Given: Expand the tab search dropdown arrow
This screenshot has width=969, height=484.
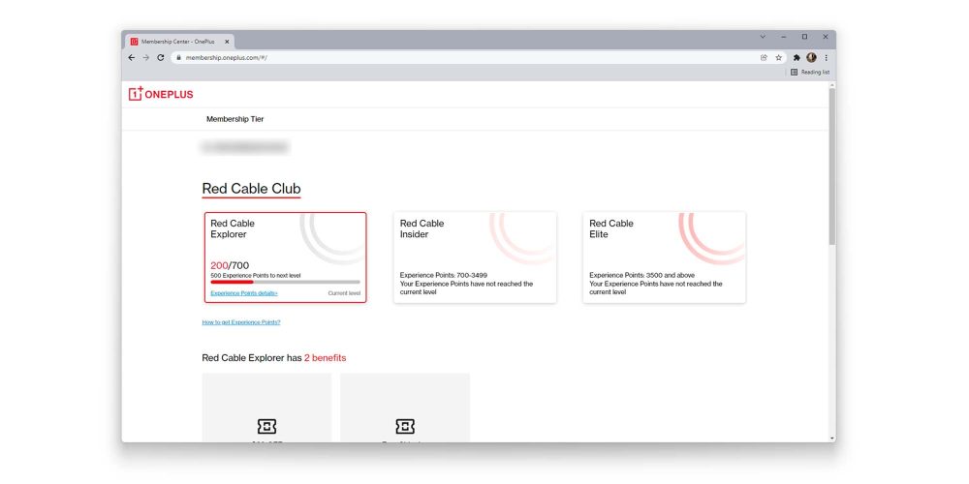Looking at the screenshot, I should click(x=763, y=37).
